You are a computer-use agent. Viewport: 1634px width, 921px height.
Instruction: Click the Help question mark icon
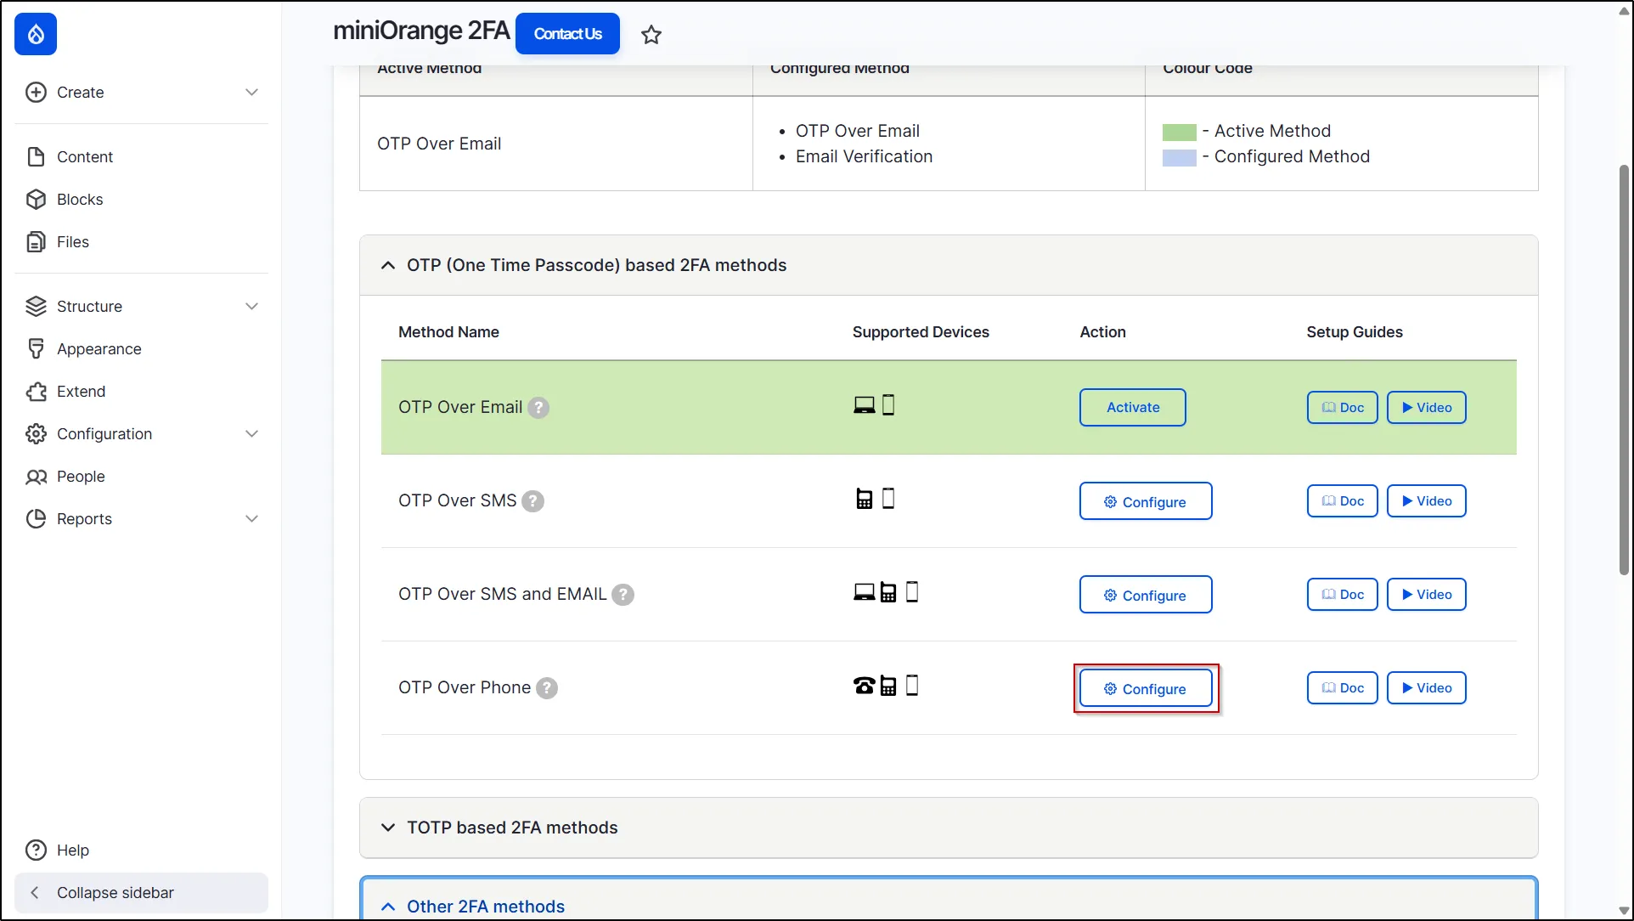pos(36,850)
